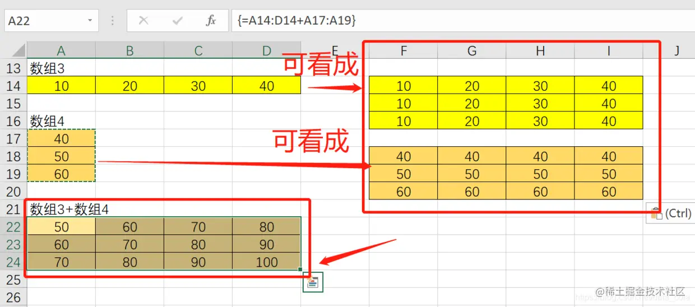695x307 pixels.
Task: Select row 22 header
Action: pyautogui.click(x=13, y=226)
